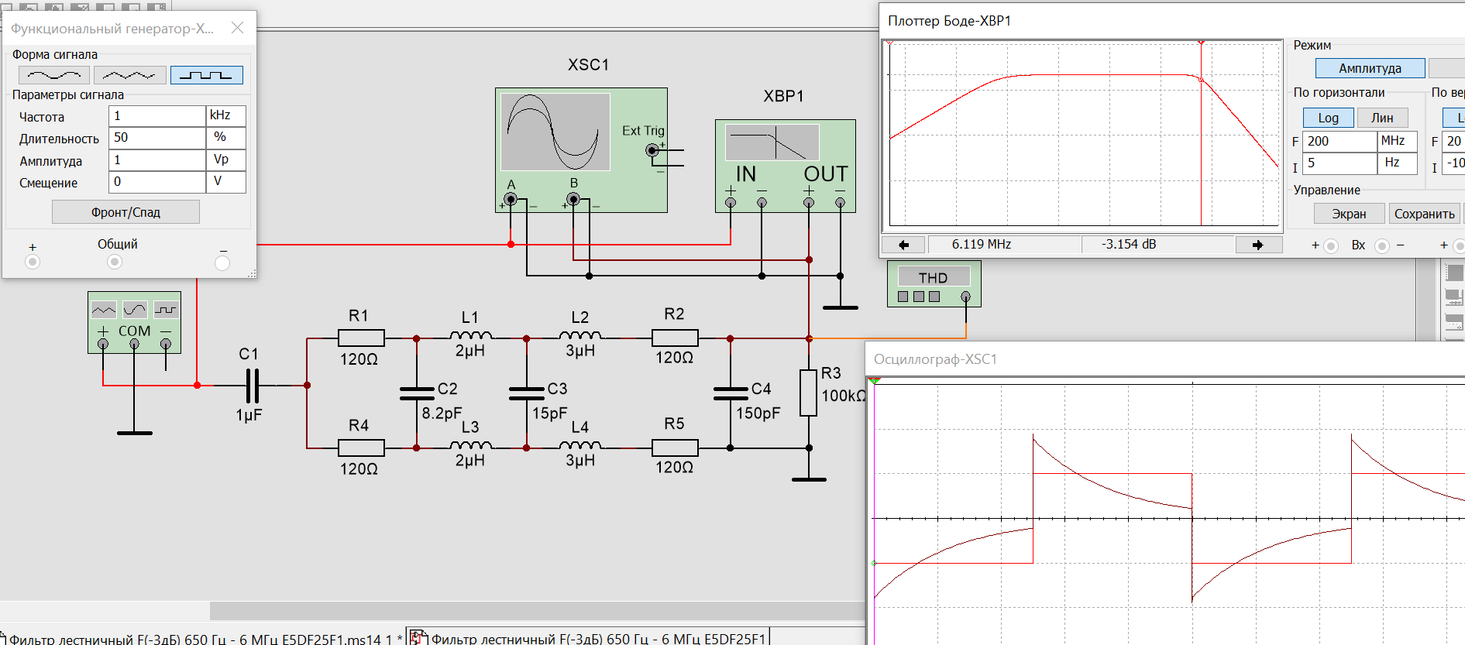The height and width of the screenshot is (645, 1465).
Task: Click the Bode plot vertical cursor marker
Action: [x=1202, y=43]
